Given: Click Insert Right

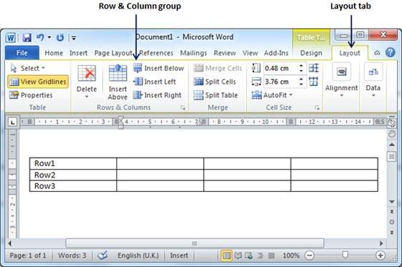Looking at the screenshot, I should pos(157,95).
